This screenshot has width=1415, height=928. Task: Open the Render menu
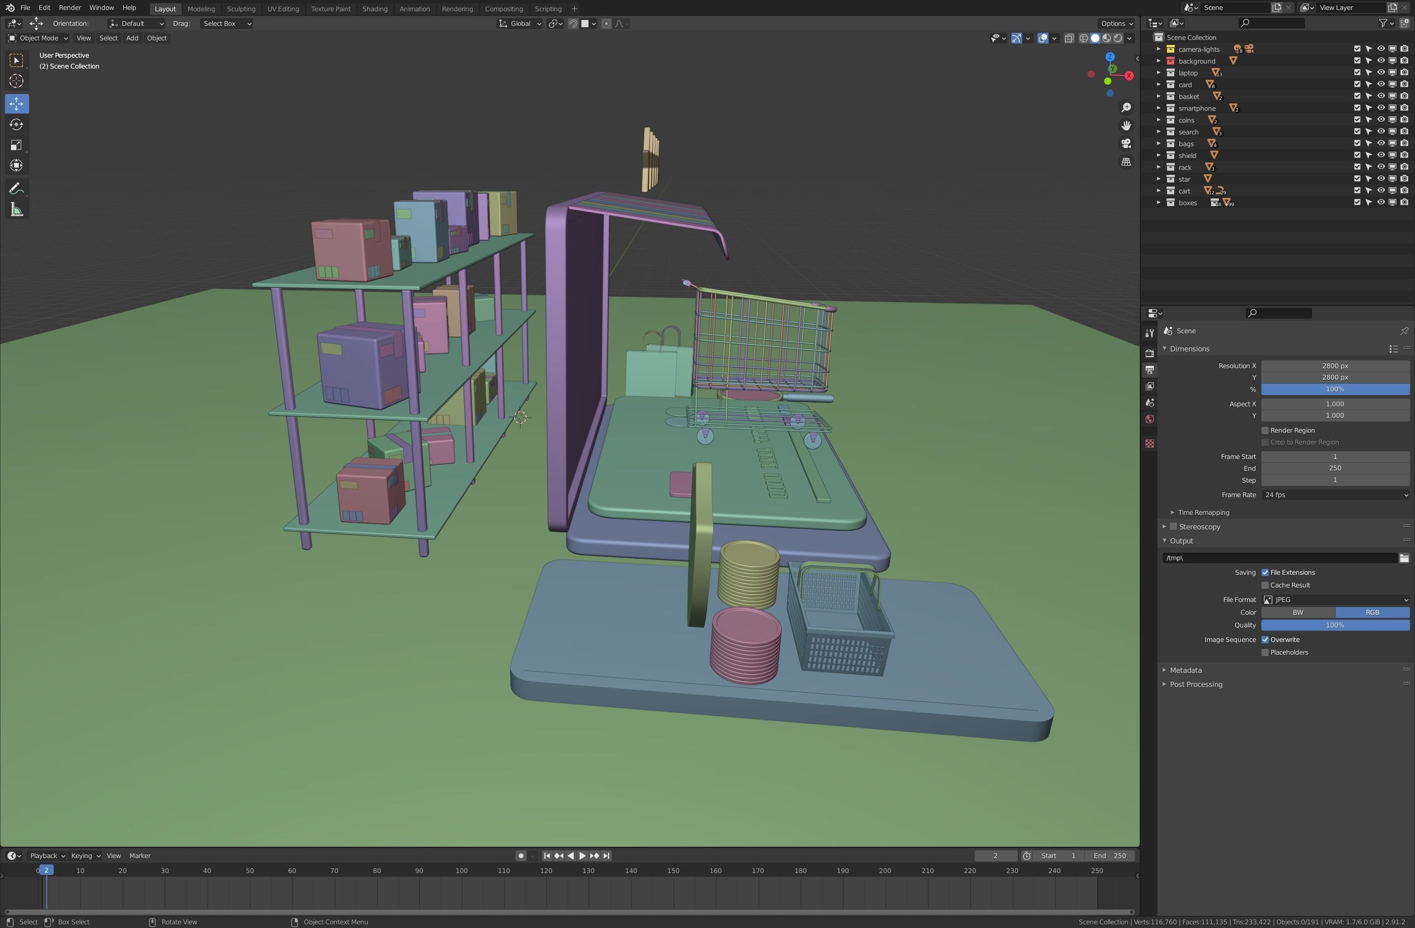[x=70, y=8]
